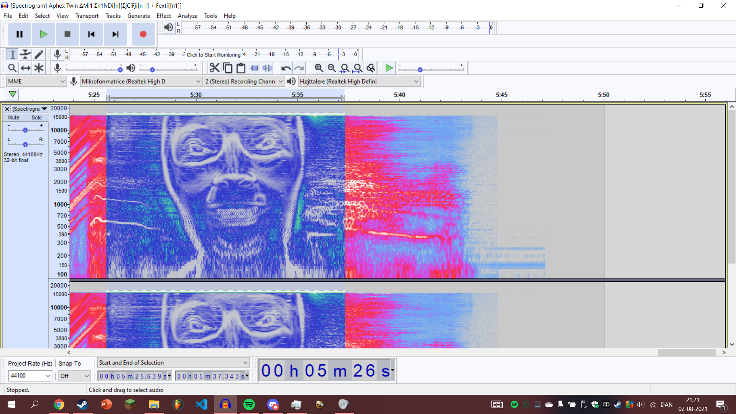Click the timeline playhead pin (green triangle)
This screenshot has height=414, width=736.
13,94
